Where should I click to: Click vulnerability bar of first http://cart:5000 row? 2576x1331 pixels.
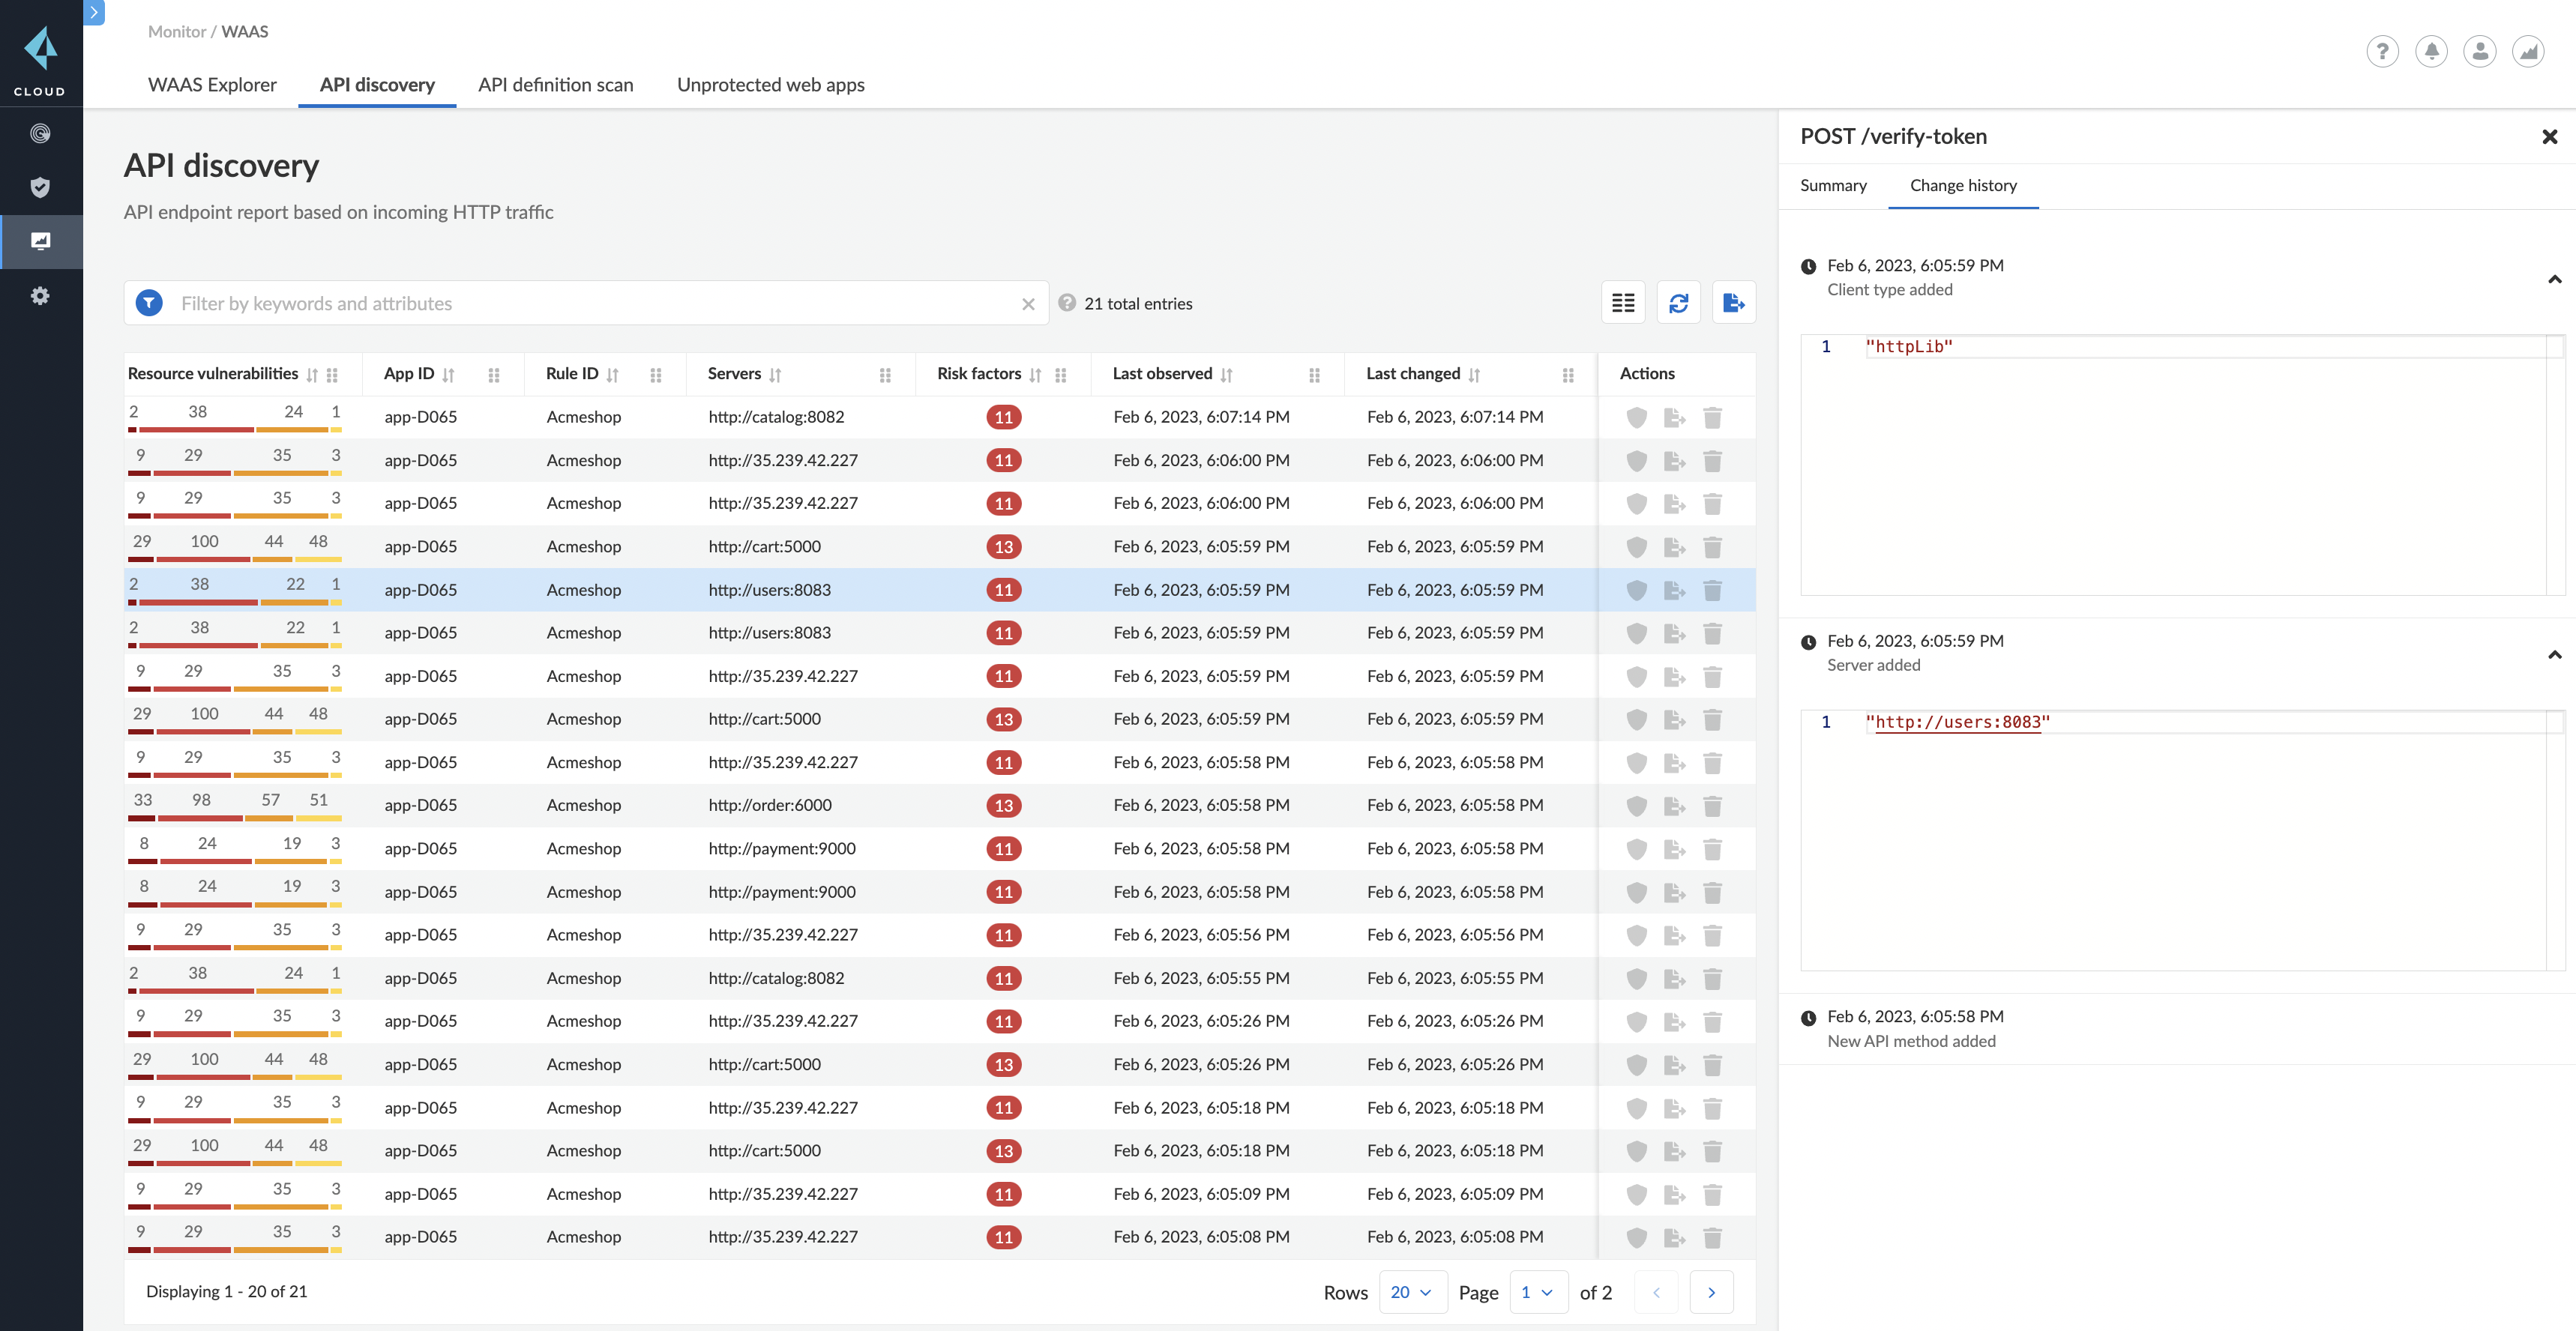click(235, 559)
